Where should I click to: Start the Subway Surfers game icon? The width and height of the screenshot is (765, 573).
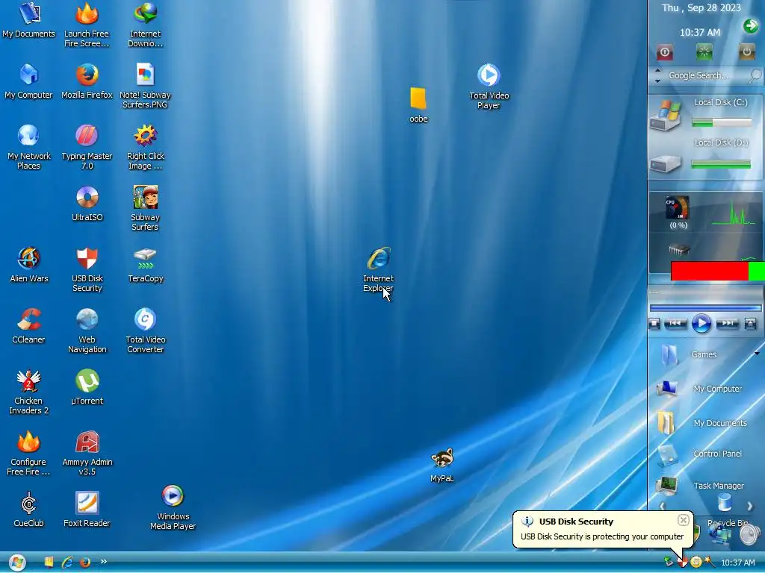click(146, 208)
